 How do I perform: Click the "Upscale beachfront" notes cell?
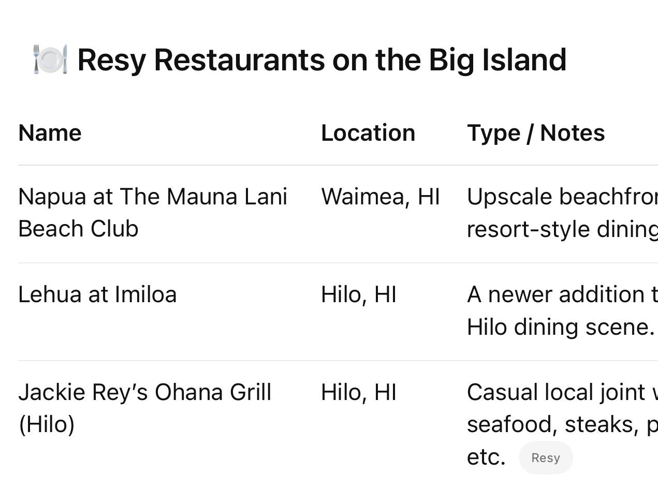coord(562,197)
